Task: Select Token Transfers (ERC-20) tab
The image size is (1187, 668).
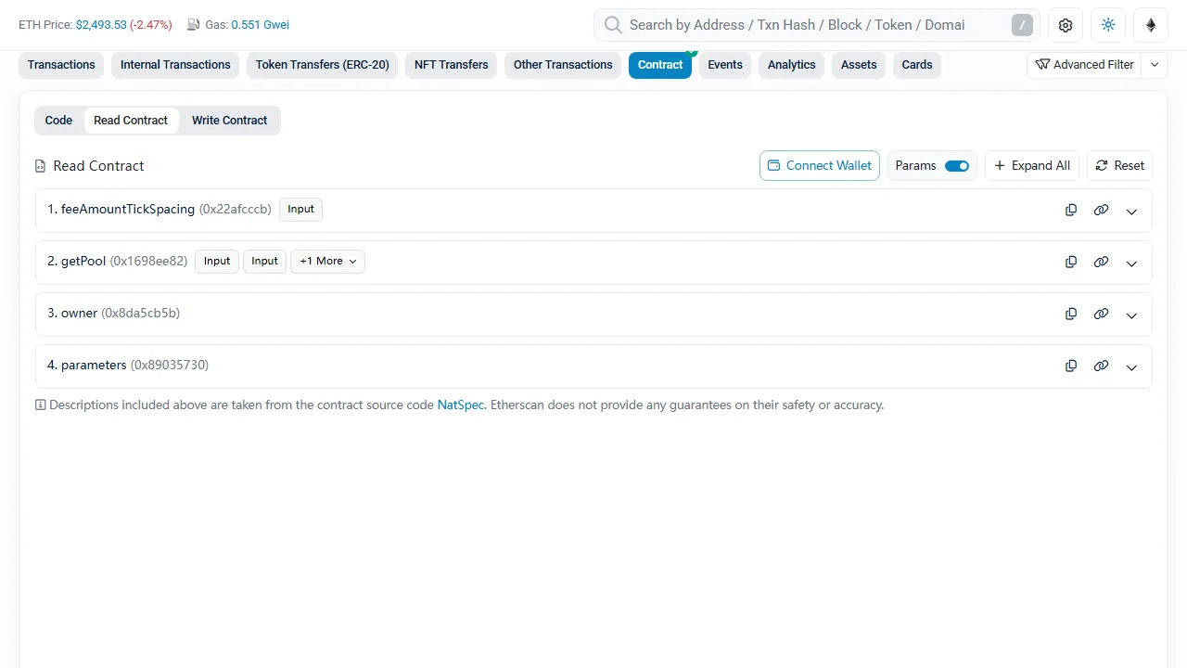Action: [x=323, y=65]
